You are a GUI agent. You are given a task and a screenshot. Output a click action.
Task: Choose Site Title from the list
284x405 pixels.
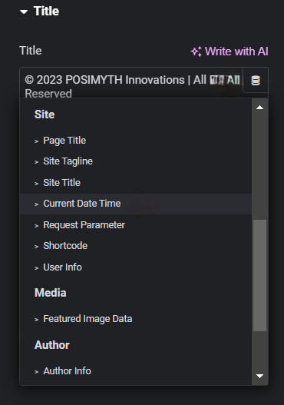[x=135, y=183]
